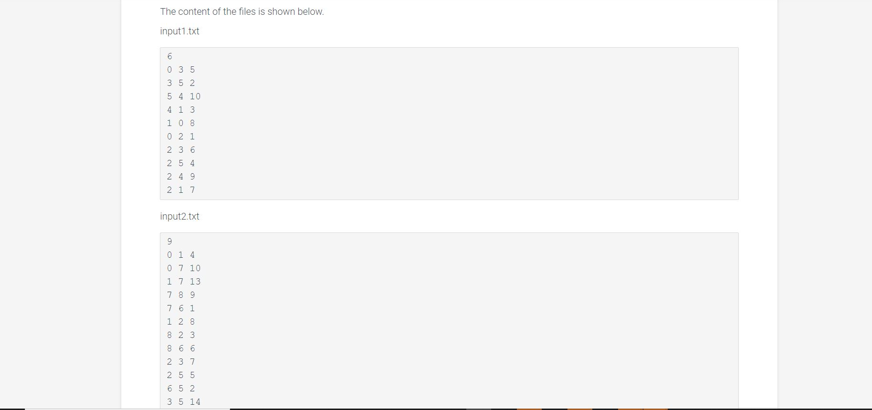Click the '0 3 5' line in input1.txt
The image size is (872, 410).
[x=181, y=70]
